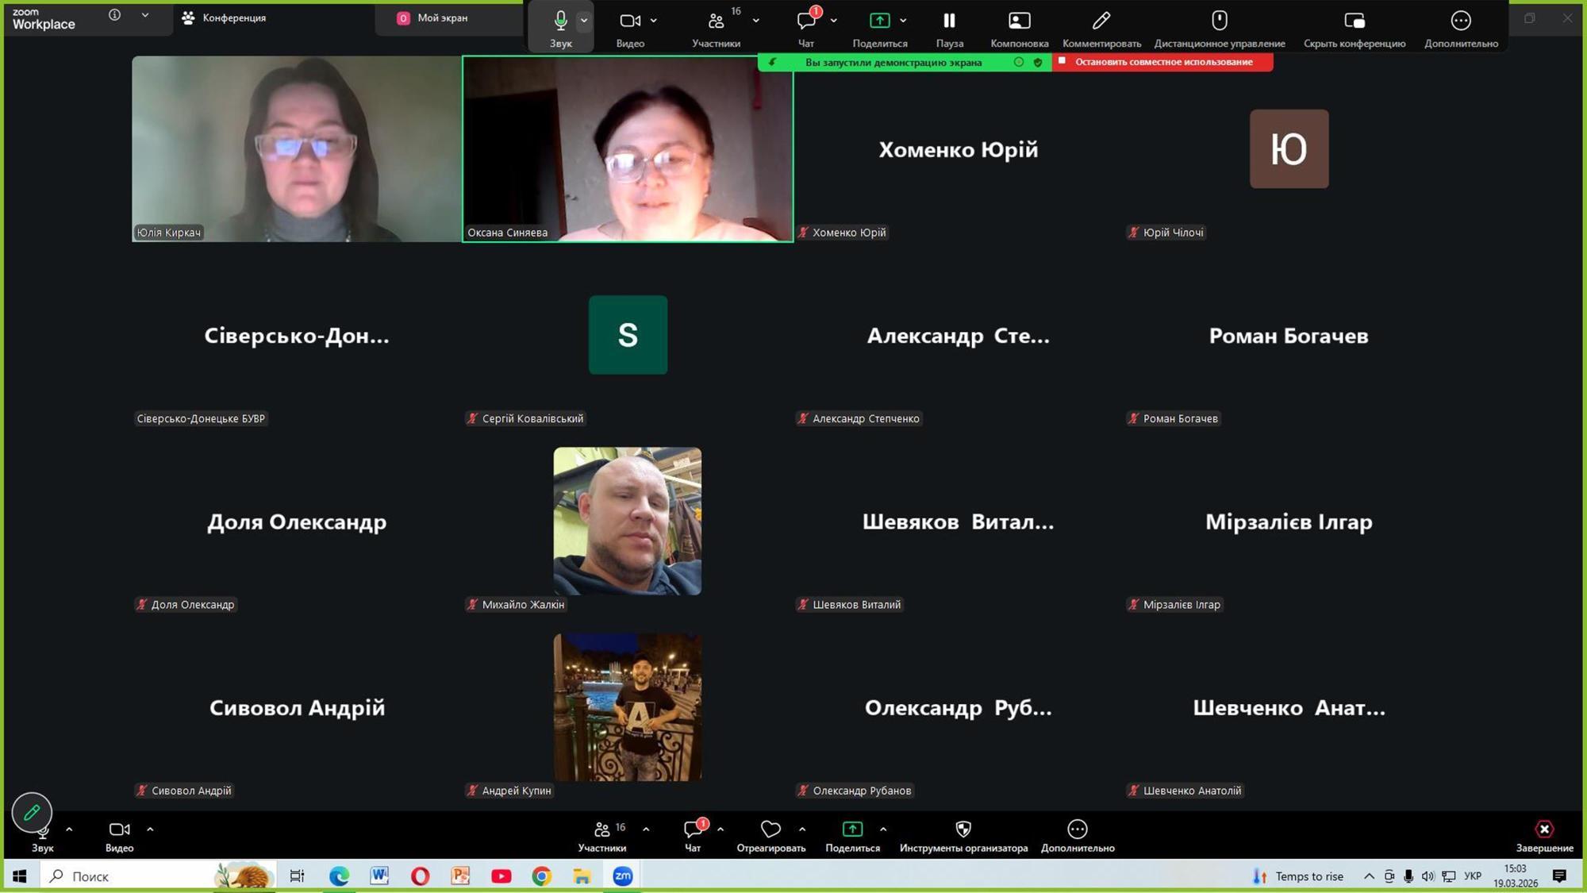Open the Чат icon in bottom bar
Image resolution: width=1587 pixels, height=893 pixels.
(692, 829)
